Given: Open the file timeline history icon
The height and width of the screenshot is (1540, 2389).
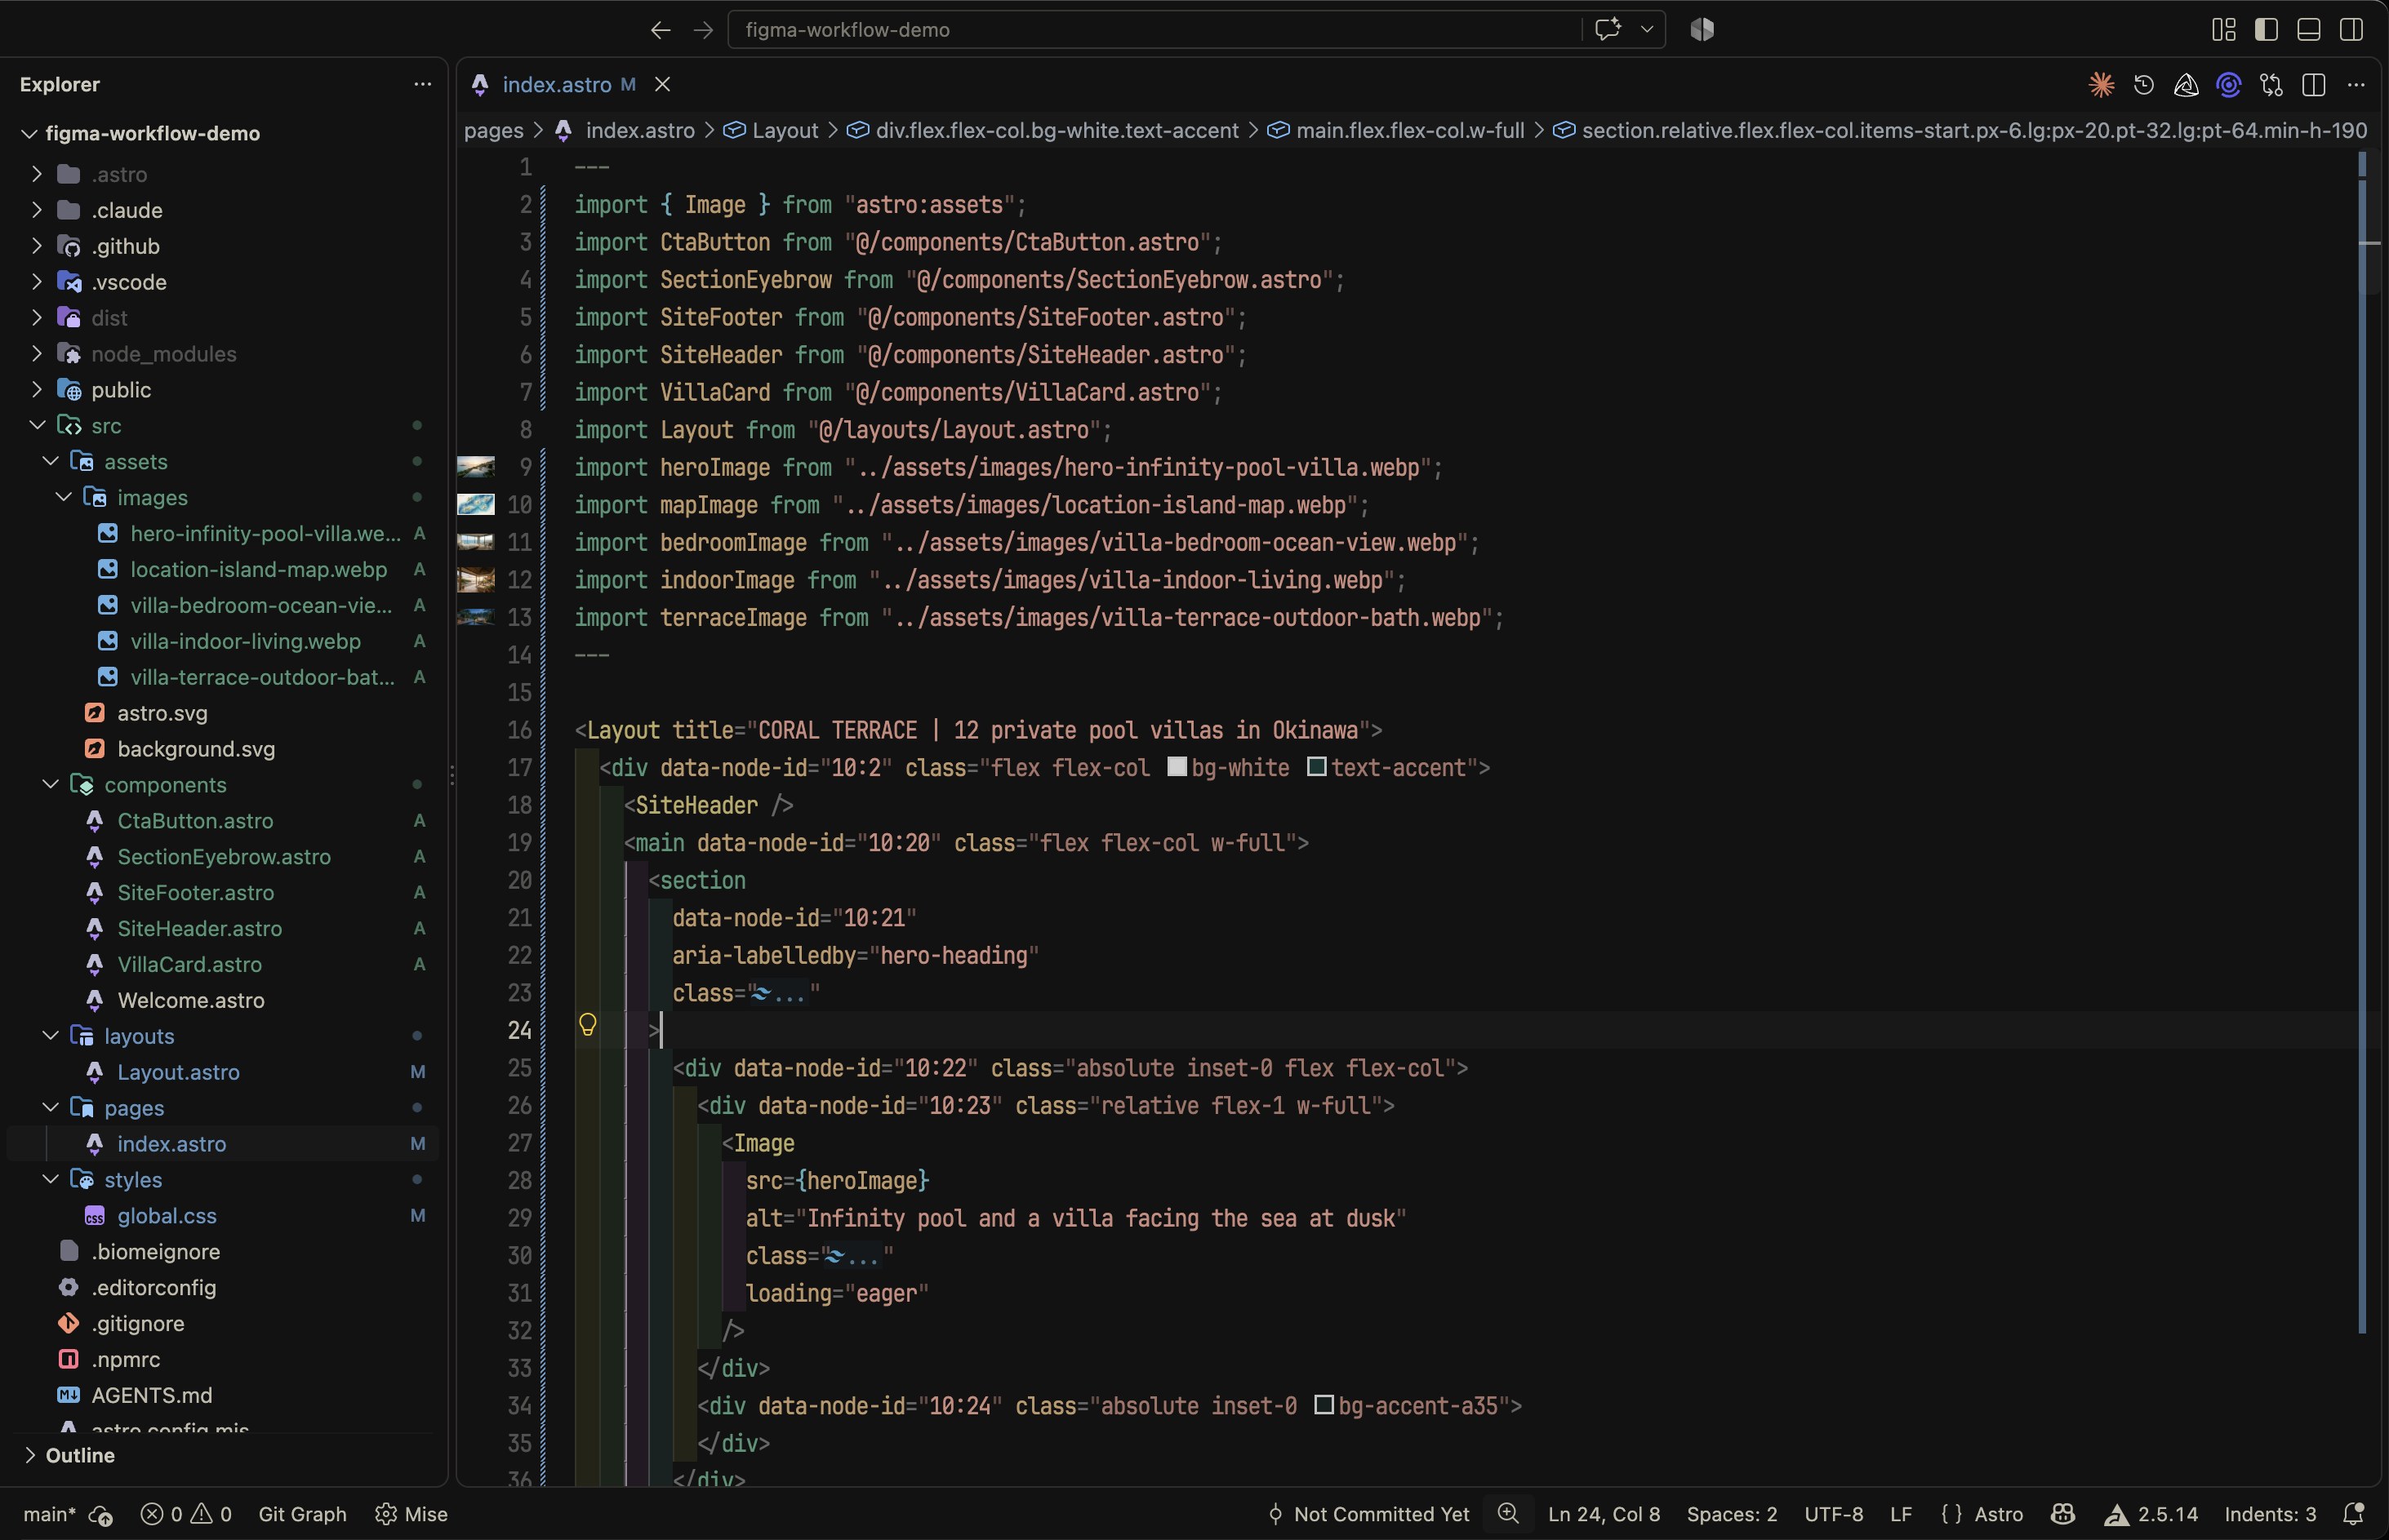Looking at the screenshot, I should click(2144, 85).
